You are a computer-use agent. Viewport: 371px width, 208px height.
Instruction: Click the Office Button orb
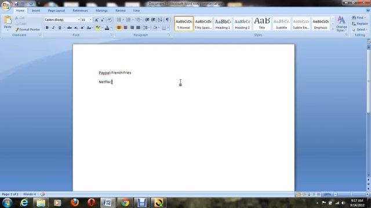(6, 6)
